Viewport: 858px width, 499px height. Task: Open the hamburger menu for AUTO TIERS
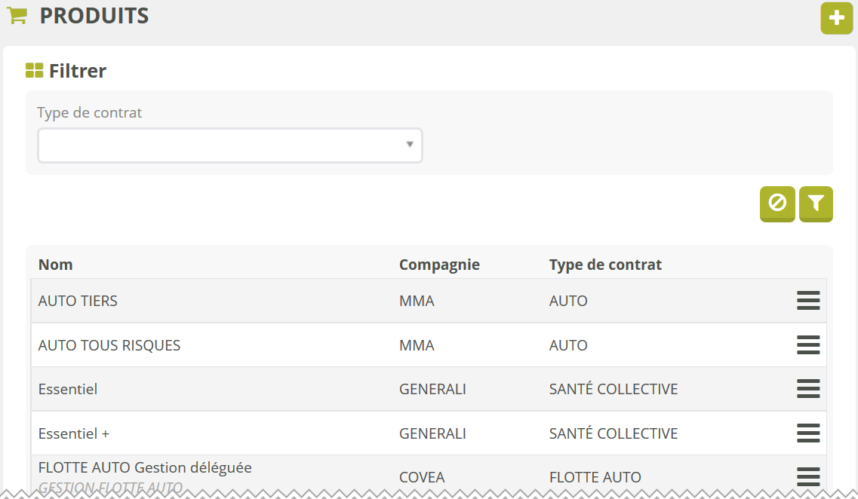point(808,301)
